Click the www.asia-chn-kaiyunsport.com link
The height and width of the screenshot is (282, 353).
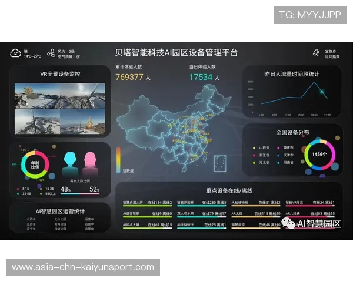pos(82,267)
